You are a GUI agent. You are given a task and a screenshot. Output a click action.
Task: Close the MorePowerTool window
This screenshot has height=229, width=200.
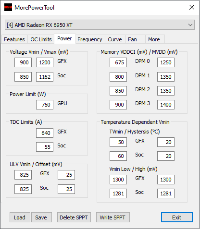(x=192, y=7)
